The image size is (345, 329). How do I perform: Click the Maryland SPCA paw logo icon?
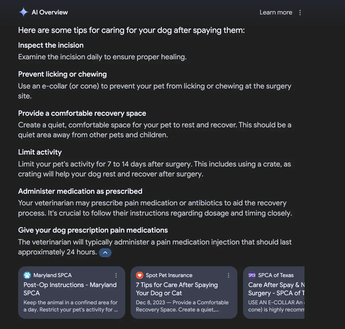[27, 275]
